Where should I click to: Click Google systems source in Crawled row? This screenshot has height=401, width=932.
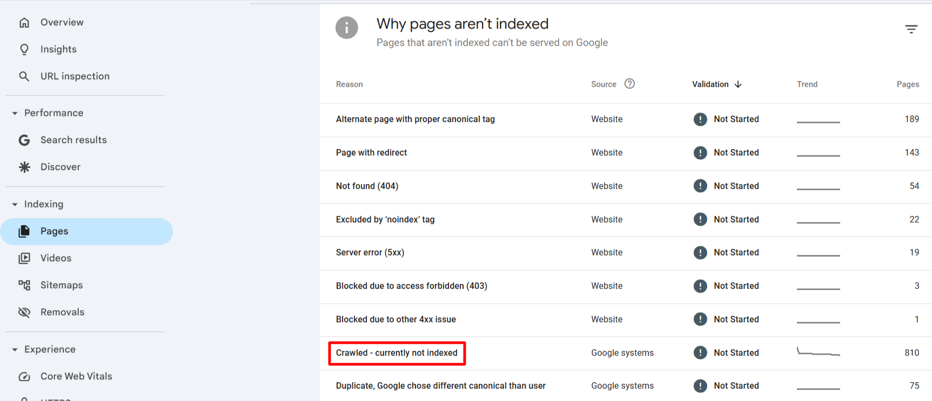(622, 353)
